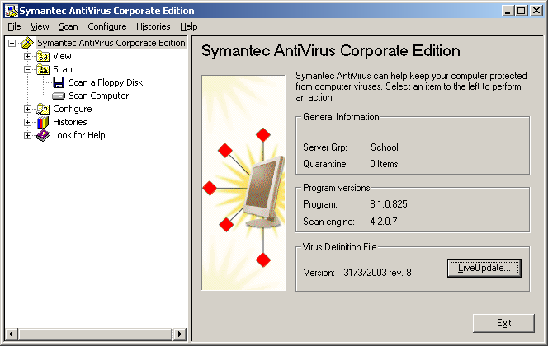The width and height of the screenshot is (548, 346).
Task: Select Look for Help tree label
Action: click(x=78, y=136)
